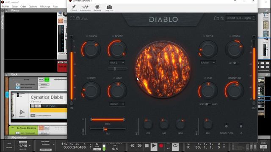Click Mute on Be Angels Elevating device

click(x=41, y=128)
